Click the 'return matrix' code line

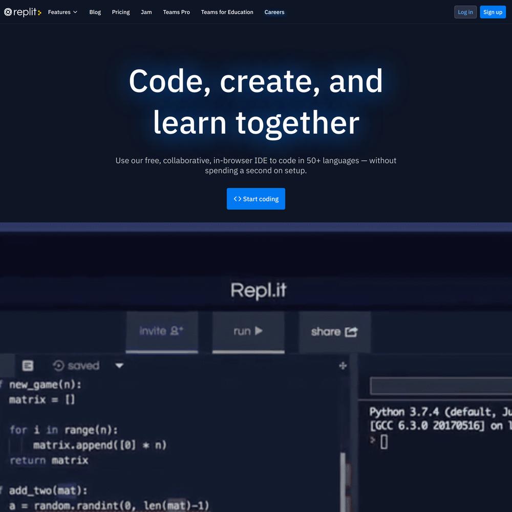coord(49,460)
